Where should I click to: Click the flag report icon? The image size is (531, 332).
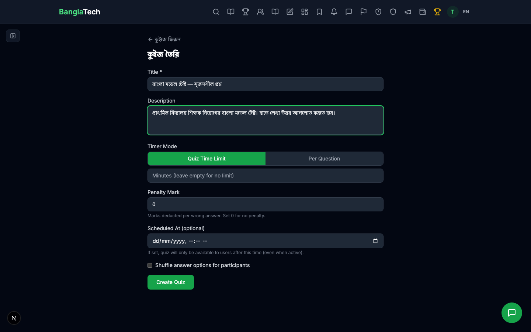[364, 12]
